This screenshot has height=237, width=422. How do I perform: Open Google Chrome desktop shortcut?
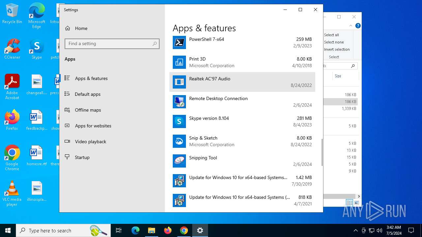12,158
